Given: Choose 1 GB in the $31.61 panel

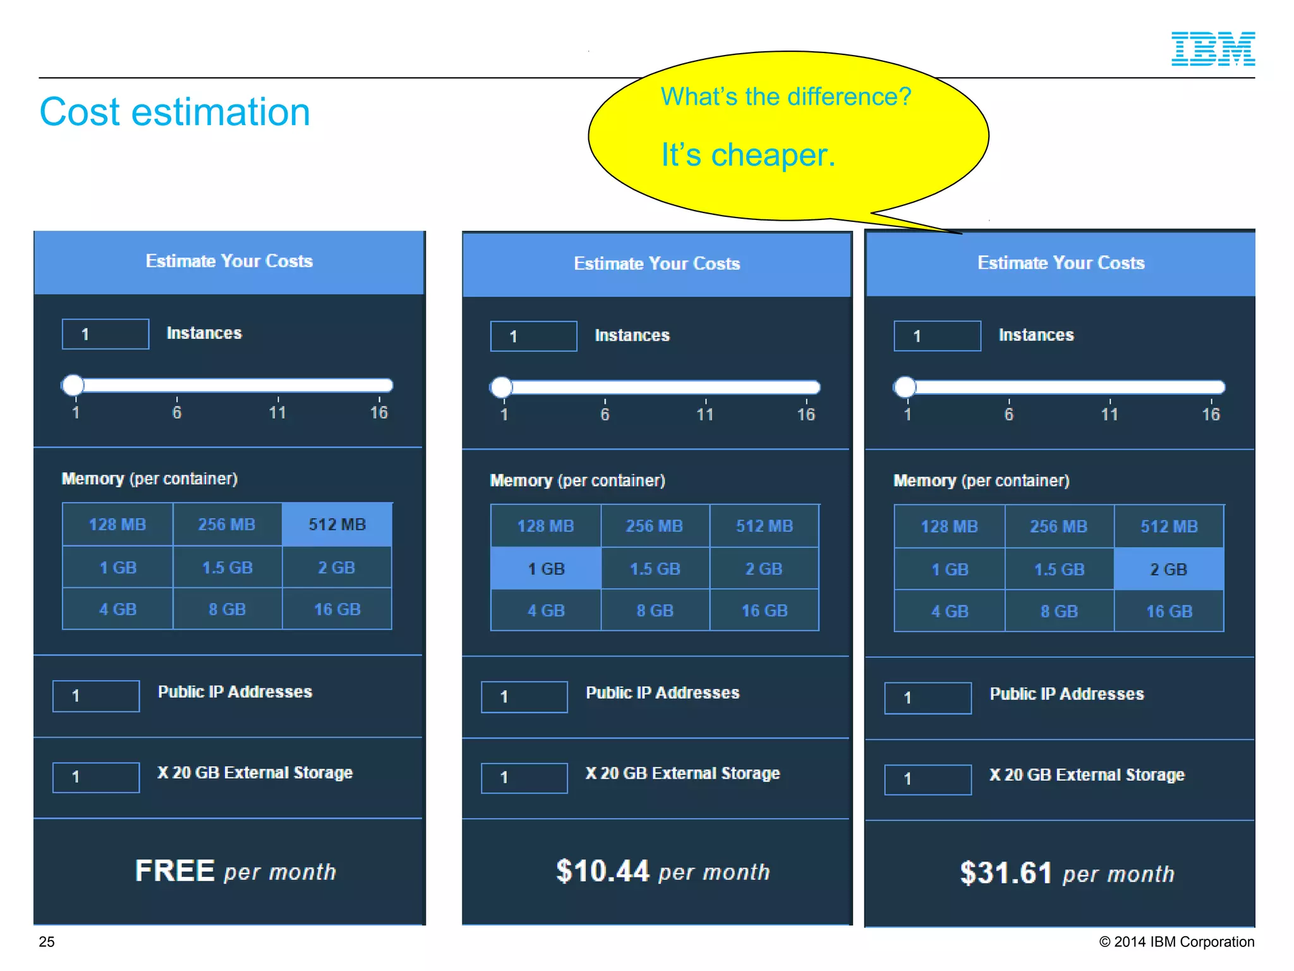Looking at the screenshot, I should pos(950,570).
